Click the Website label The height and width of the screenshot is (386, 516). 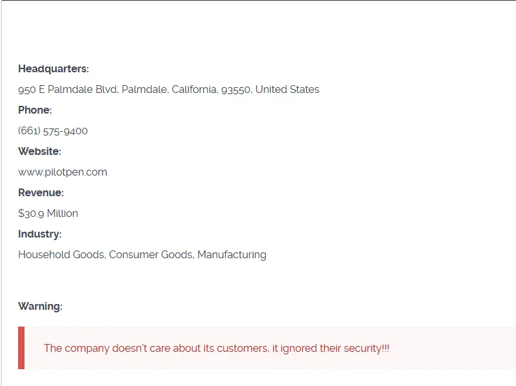(39, 152)
